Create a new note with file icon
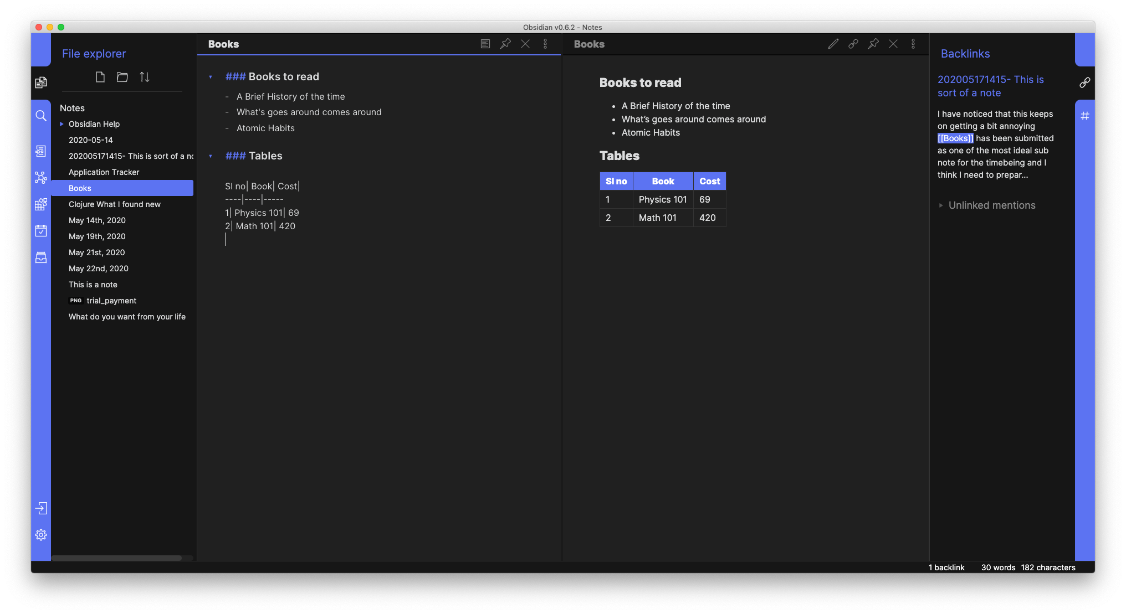 100,77
